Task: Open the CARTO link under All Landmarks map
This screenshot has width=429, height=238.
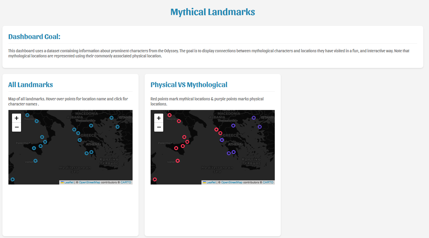Action: click(126, 182)
